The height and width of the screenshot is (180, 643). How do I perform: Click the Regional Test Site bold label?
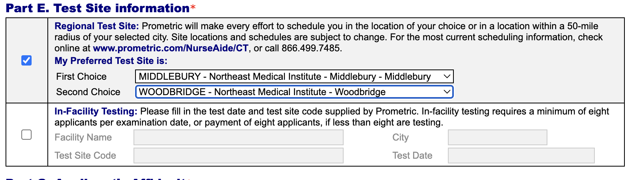(x=96, y=26)
